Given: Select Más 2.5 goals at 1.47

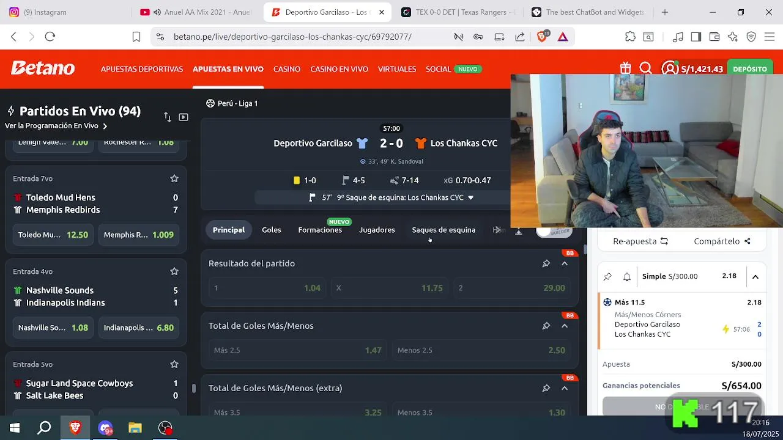Looking at the screenshot, I should coord(298,350).
